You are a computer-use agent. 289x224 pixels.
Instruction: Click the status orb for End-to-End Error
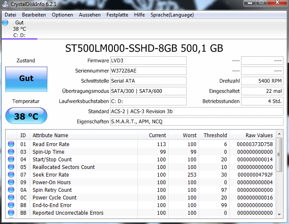pyautogui.click(x=11, y=205)
